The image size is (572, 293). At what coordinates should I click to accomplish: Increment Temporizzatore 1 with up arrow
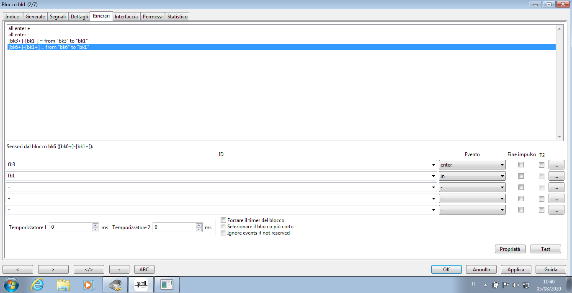(95, 225)
